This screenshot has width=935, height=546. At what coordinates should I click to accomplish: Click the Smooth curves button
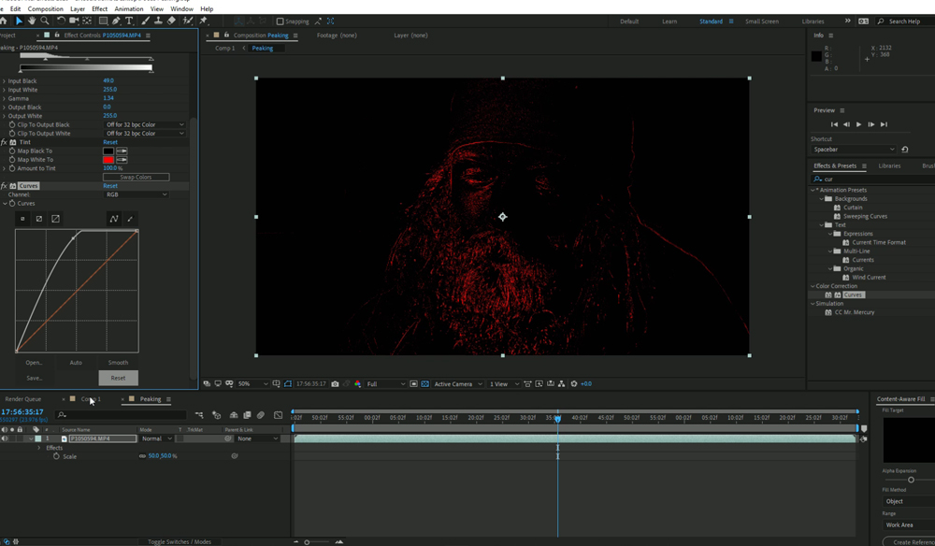[118, 363]
